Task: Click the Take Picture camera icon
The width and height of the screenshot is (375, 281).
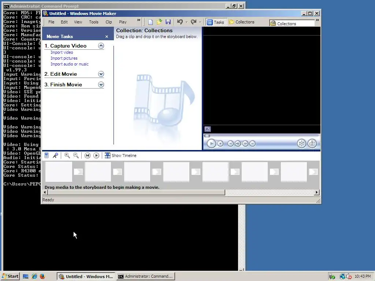Action: pyautogui.click(x=312, y=143)
